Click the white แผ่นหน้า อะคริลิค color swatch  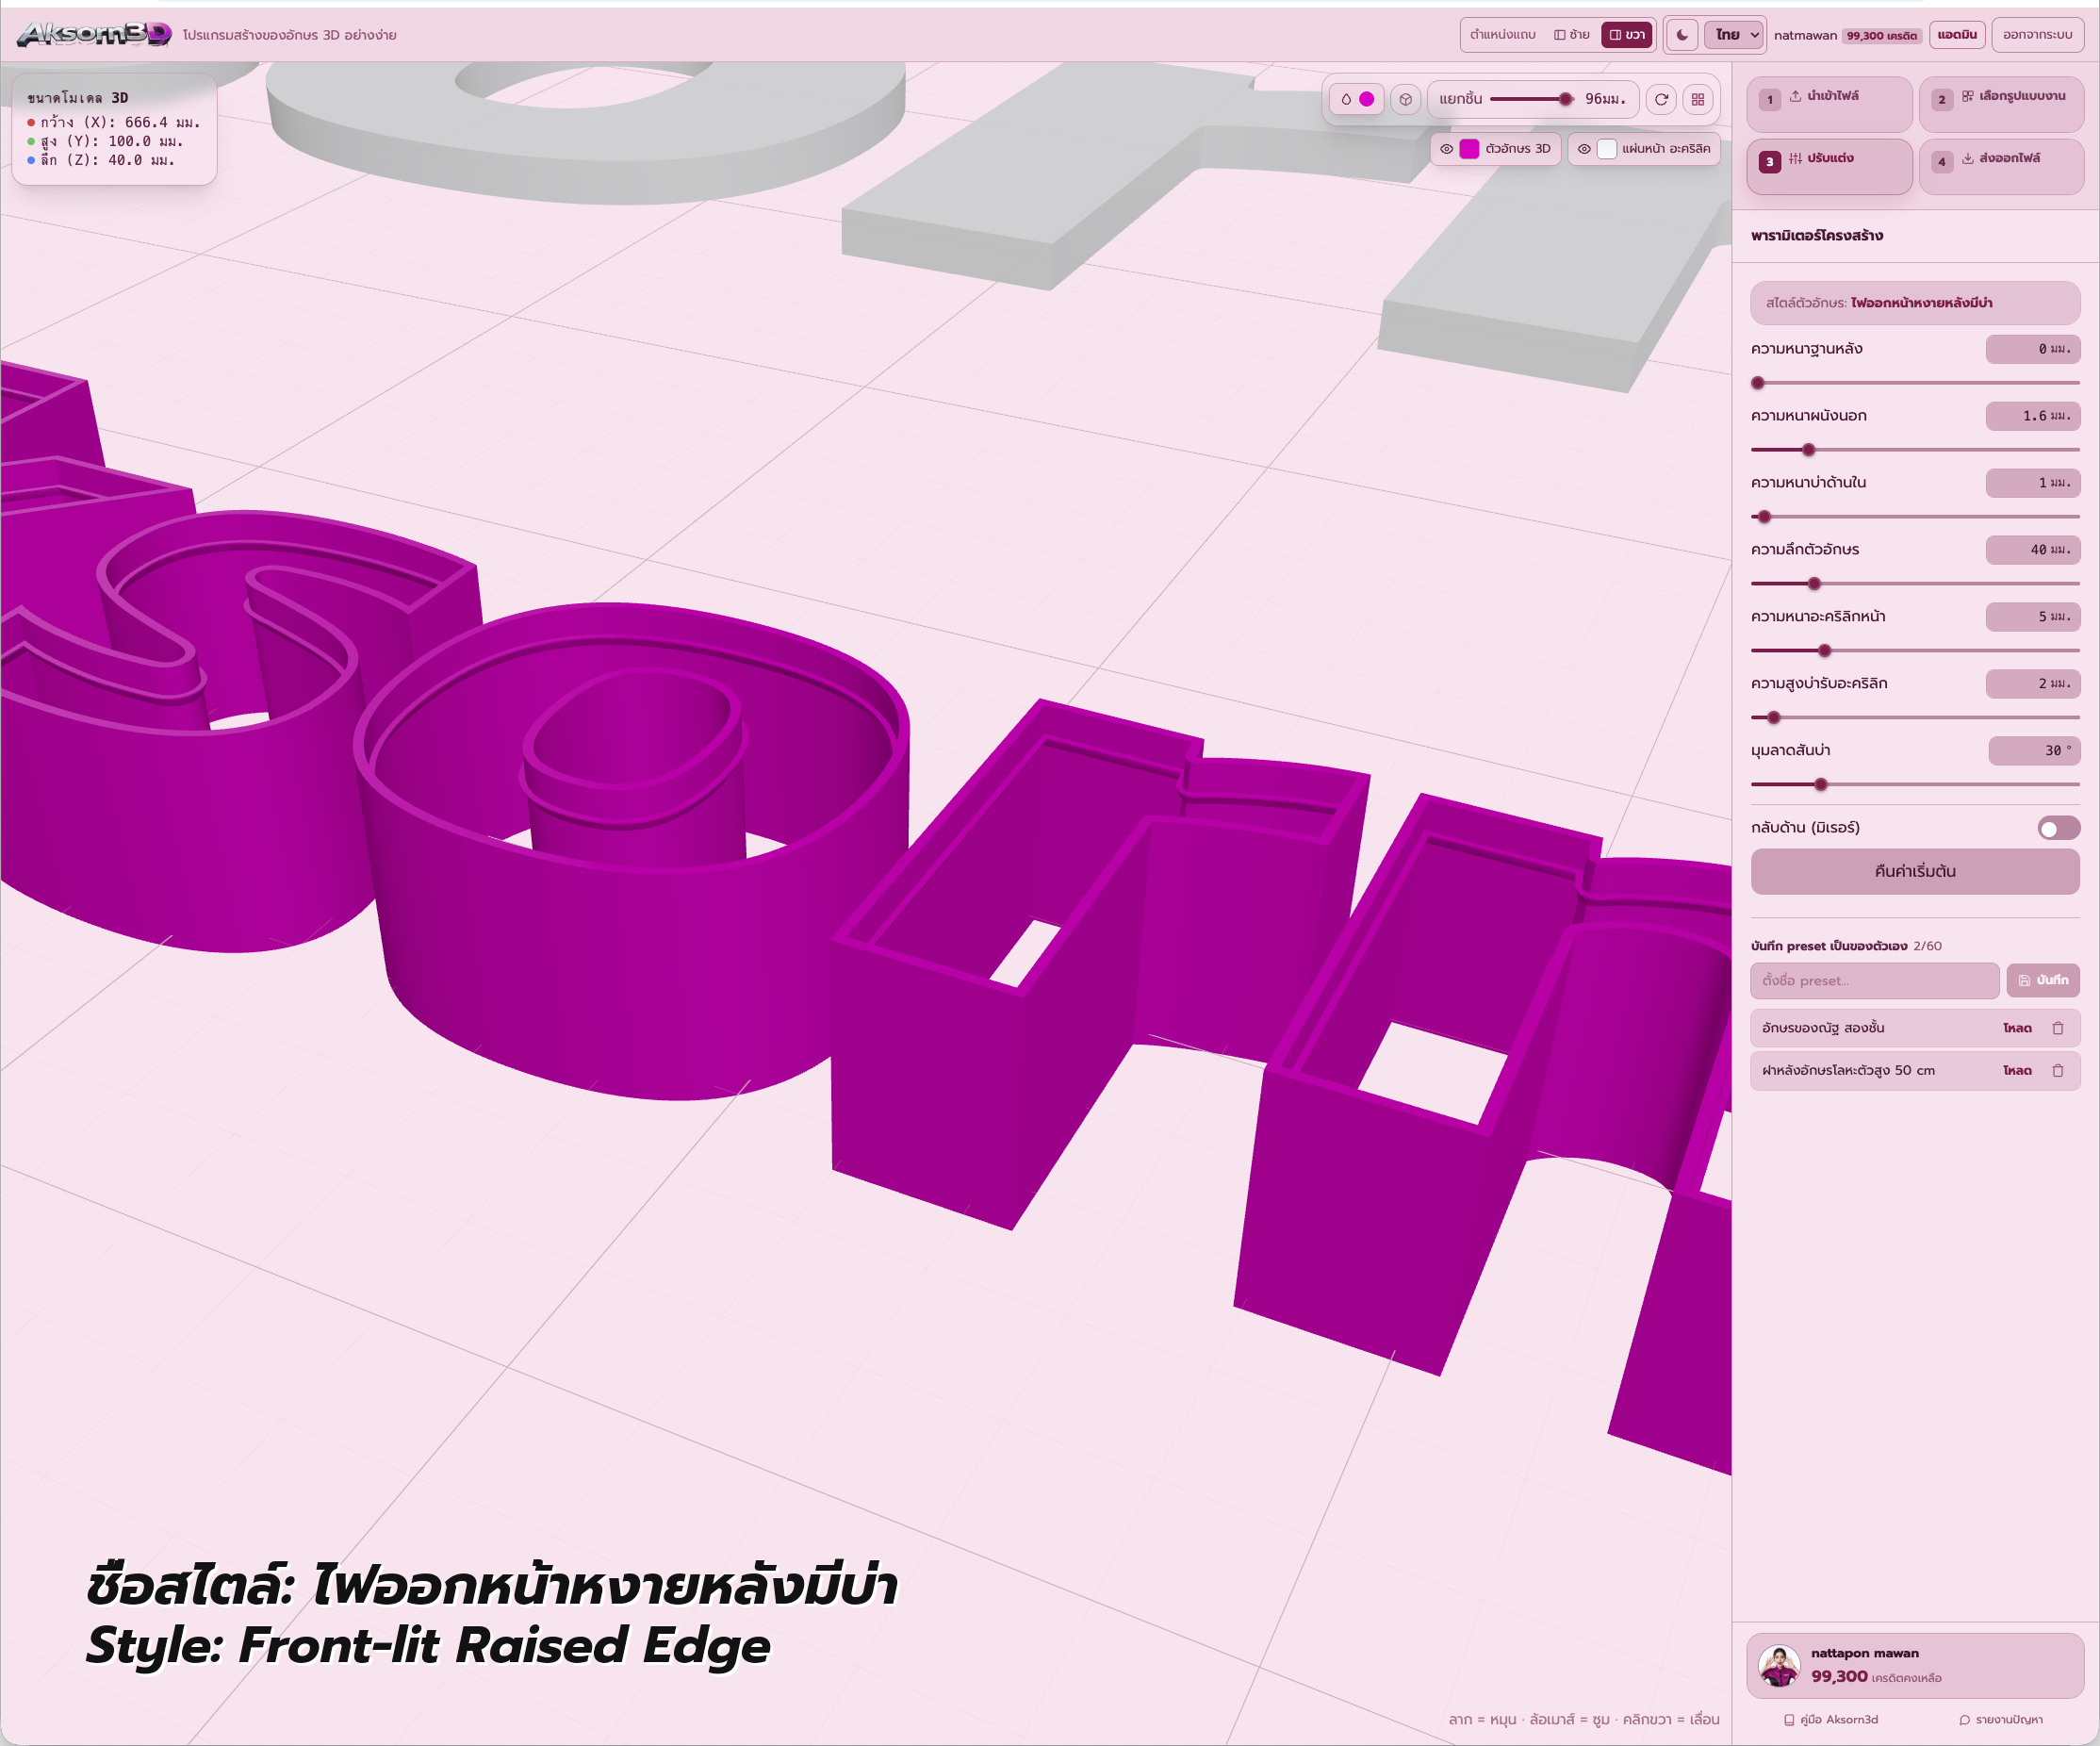[x=1607, y=149]
